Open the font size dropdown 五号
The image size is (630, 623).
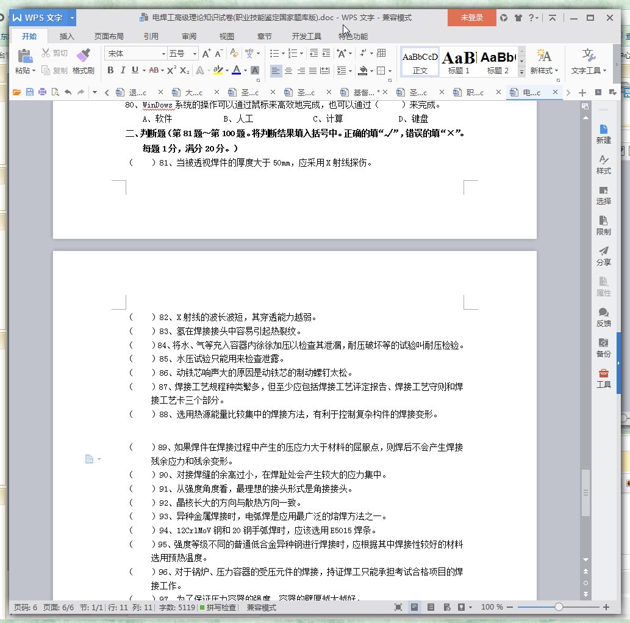(195, 54)
